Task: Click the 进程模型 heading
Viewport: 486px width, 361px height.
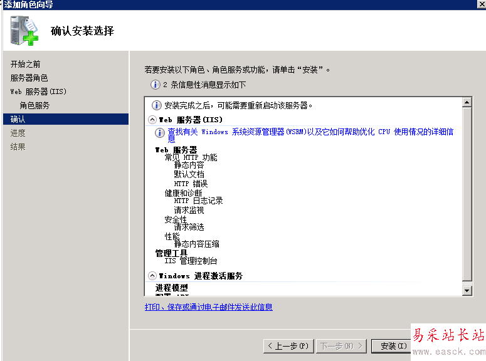Action: pos(171,288)
